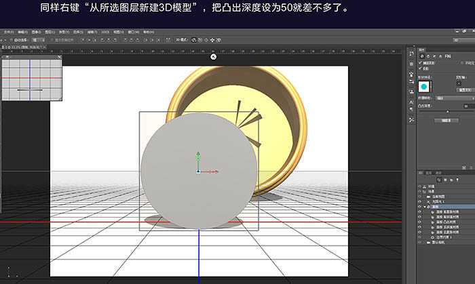Filter 3D panel by whole scene icon
Image resolution: width=475 pixels, height=284 pixels.
point(439,180)
